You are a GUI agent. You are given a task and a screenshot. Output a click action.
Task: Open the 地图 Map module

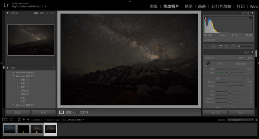(x=188, y=6)
